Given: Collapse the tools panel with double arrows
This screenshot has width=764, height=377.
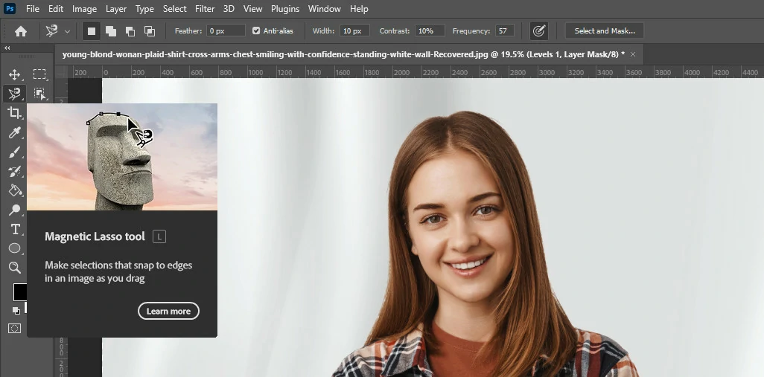Looking at the screenshot, I should pos(7,48).
